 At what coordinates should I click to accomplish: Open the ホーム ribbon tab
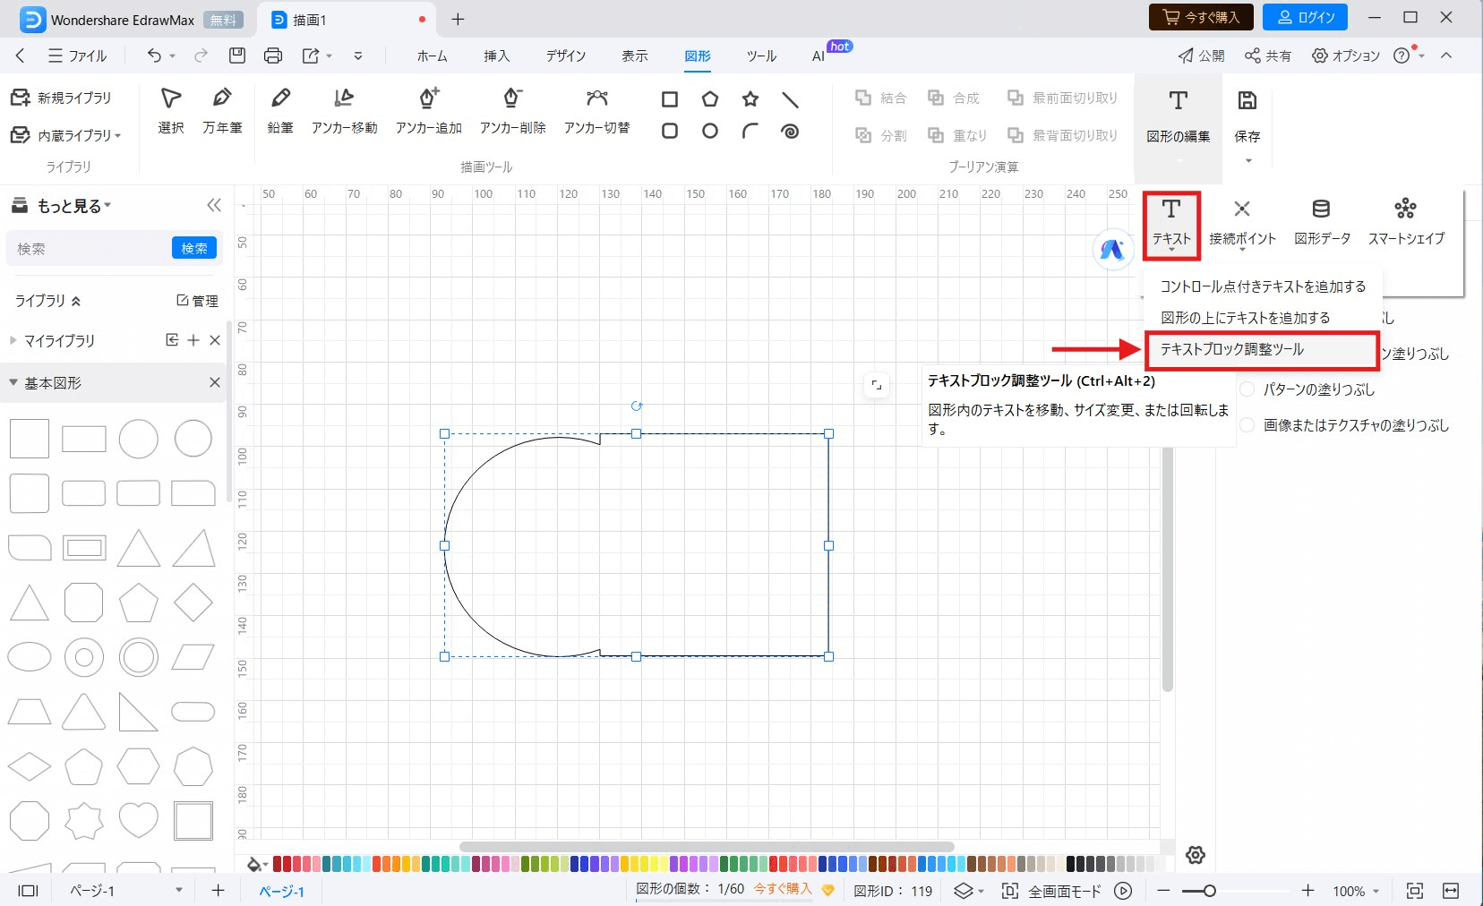click(432, 56)
